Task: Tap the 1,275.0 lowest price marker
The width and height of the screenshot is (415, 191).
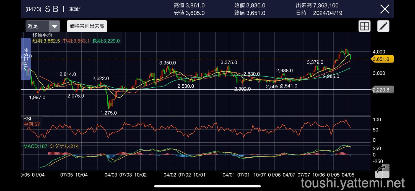Action: (x=108, y=113)
